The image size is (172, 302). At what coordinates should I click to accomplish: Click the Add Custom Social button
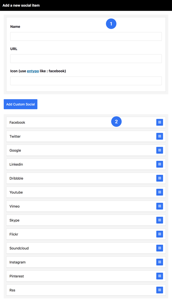click(20, 104)
